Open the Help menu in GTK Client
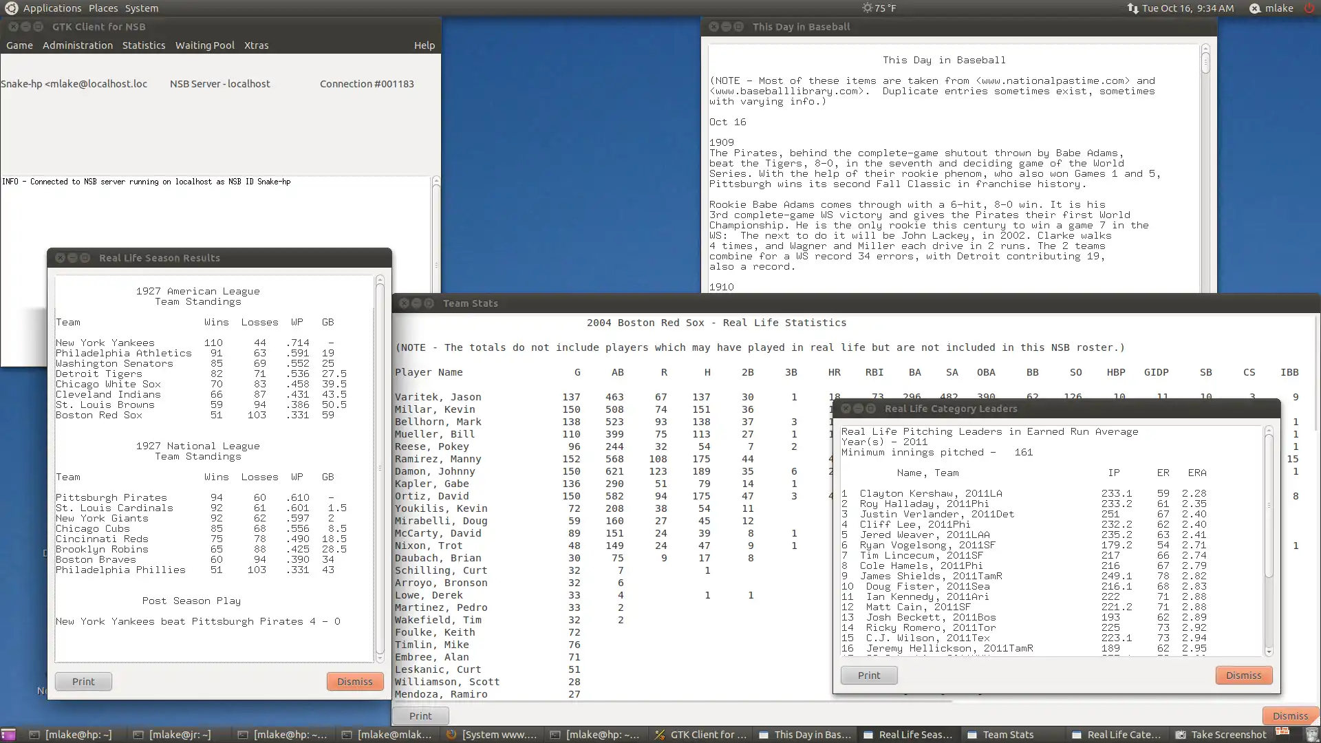Screen dimensions: 1321x743 (425, 45)
